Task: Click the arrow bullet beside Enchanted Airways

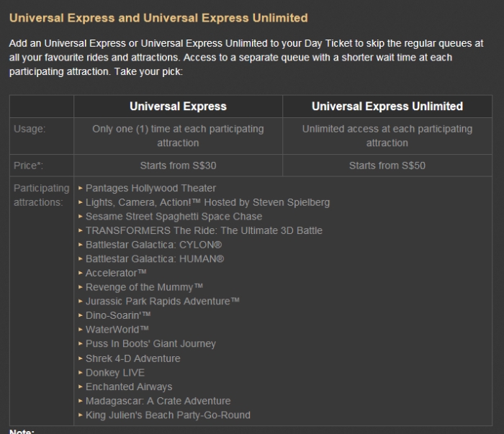Action: coord(81,386)
